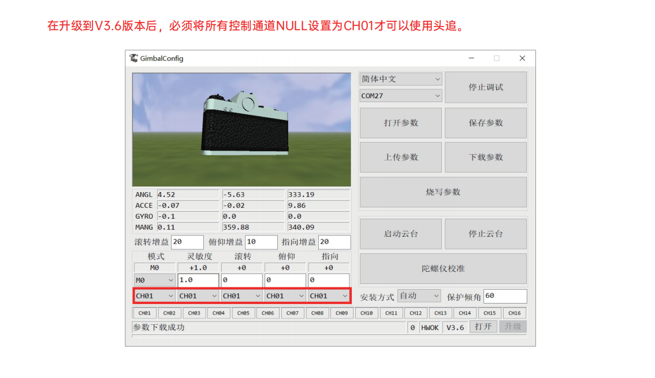
Task: Close the GimbalConfig window
Action: pos(522,58)
